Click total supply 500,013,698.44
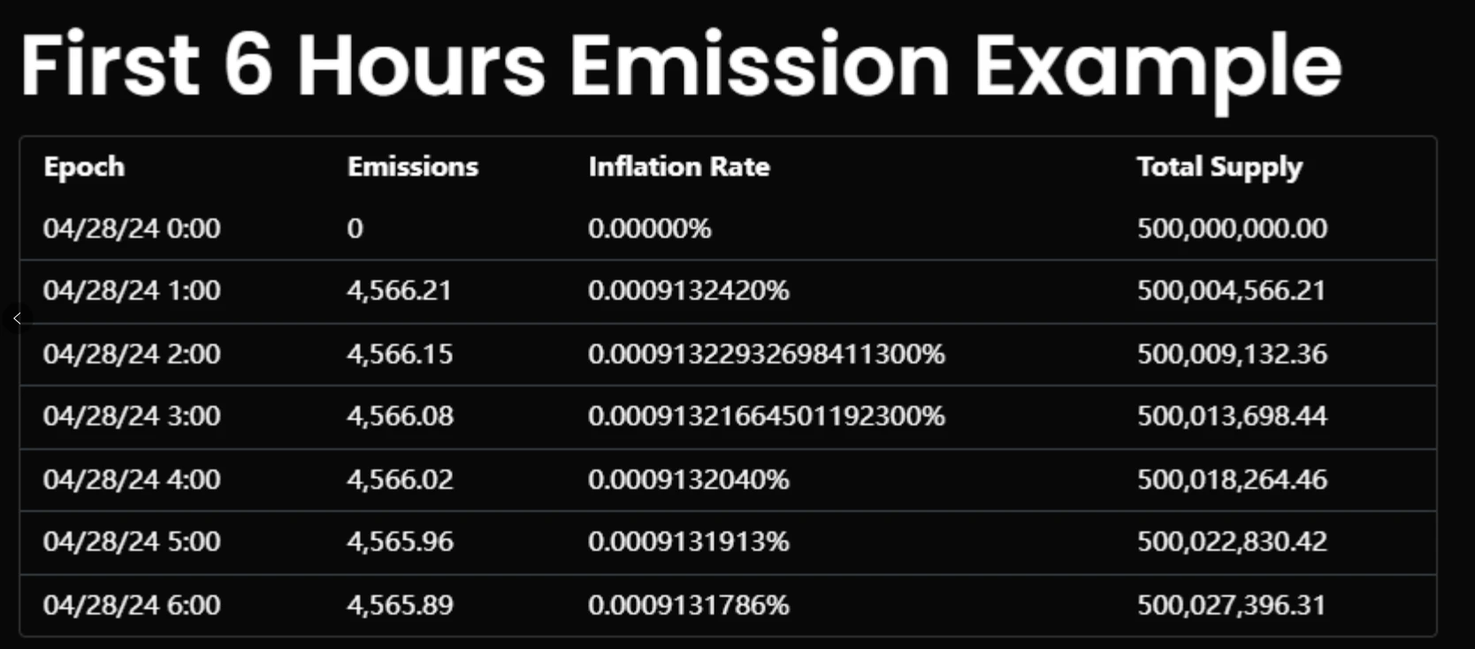 click(1231, 416)
